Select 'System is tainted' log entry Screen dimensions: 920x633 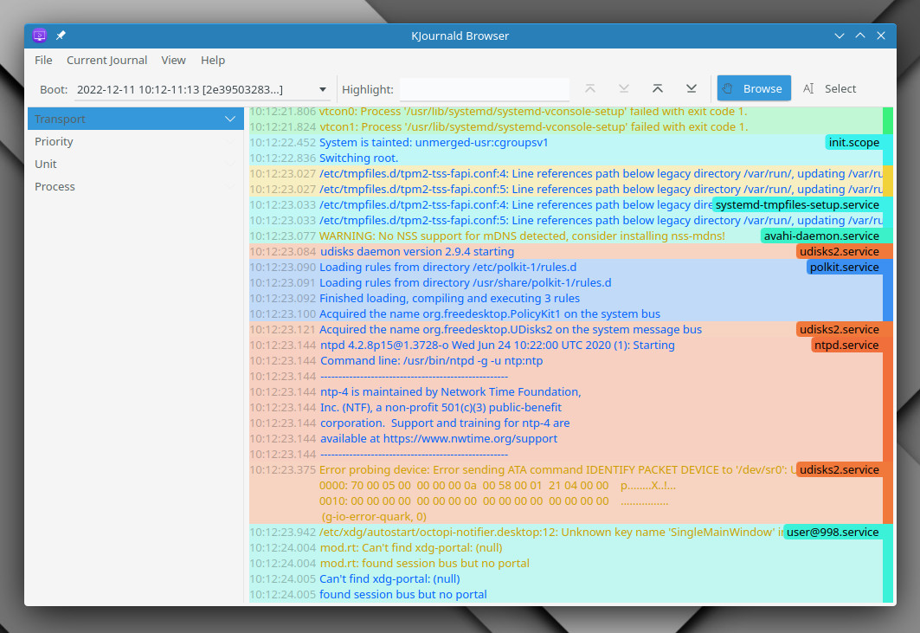(566, 142)
